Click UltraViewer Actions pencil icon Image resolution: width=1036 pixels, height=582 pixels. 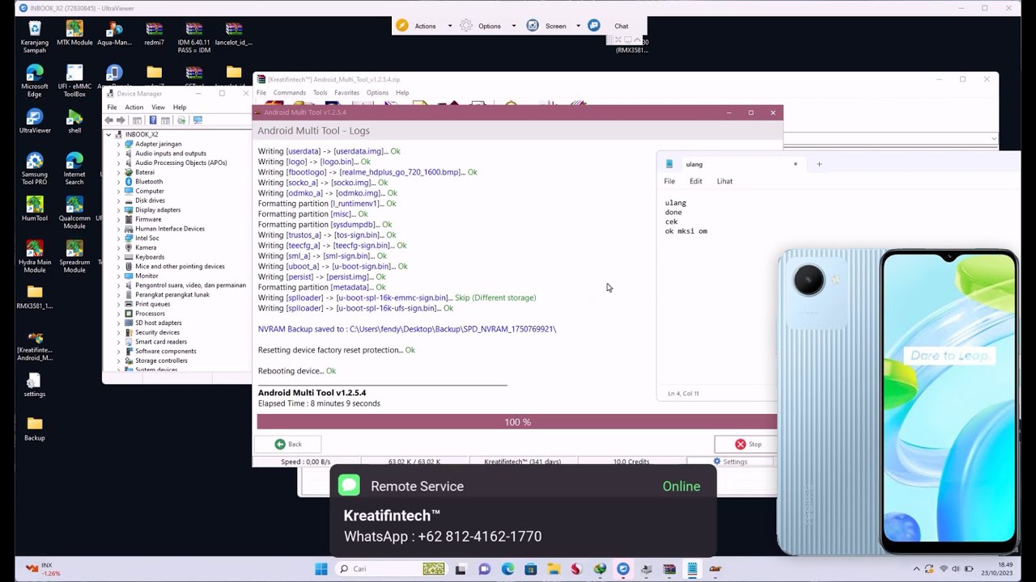click(x=402, y=26)
